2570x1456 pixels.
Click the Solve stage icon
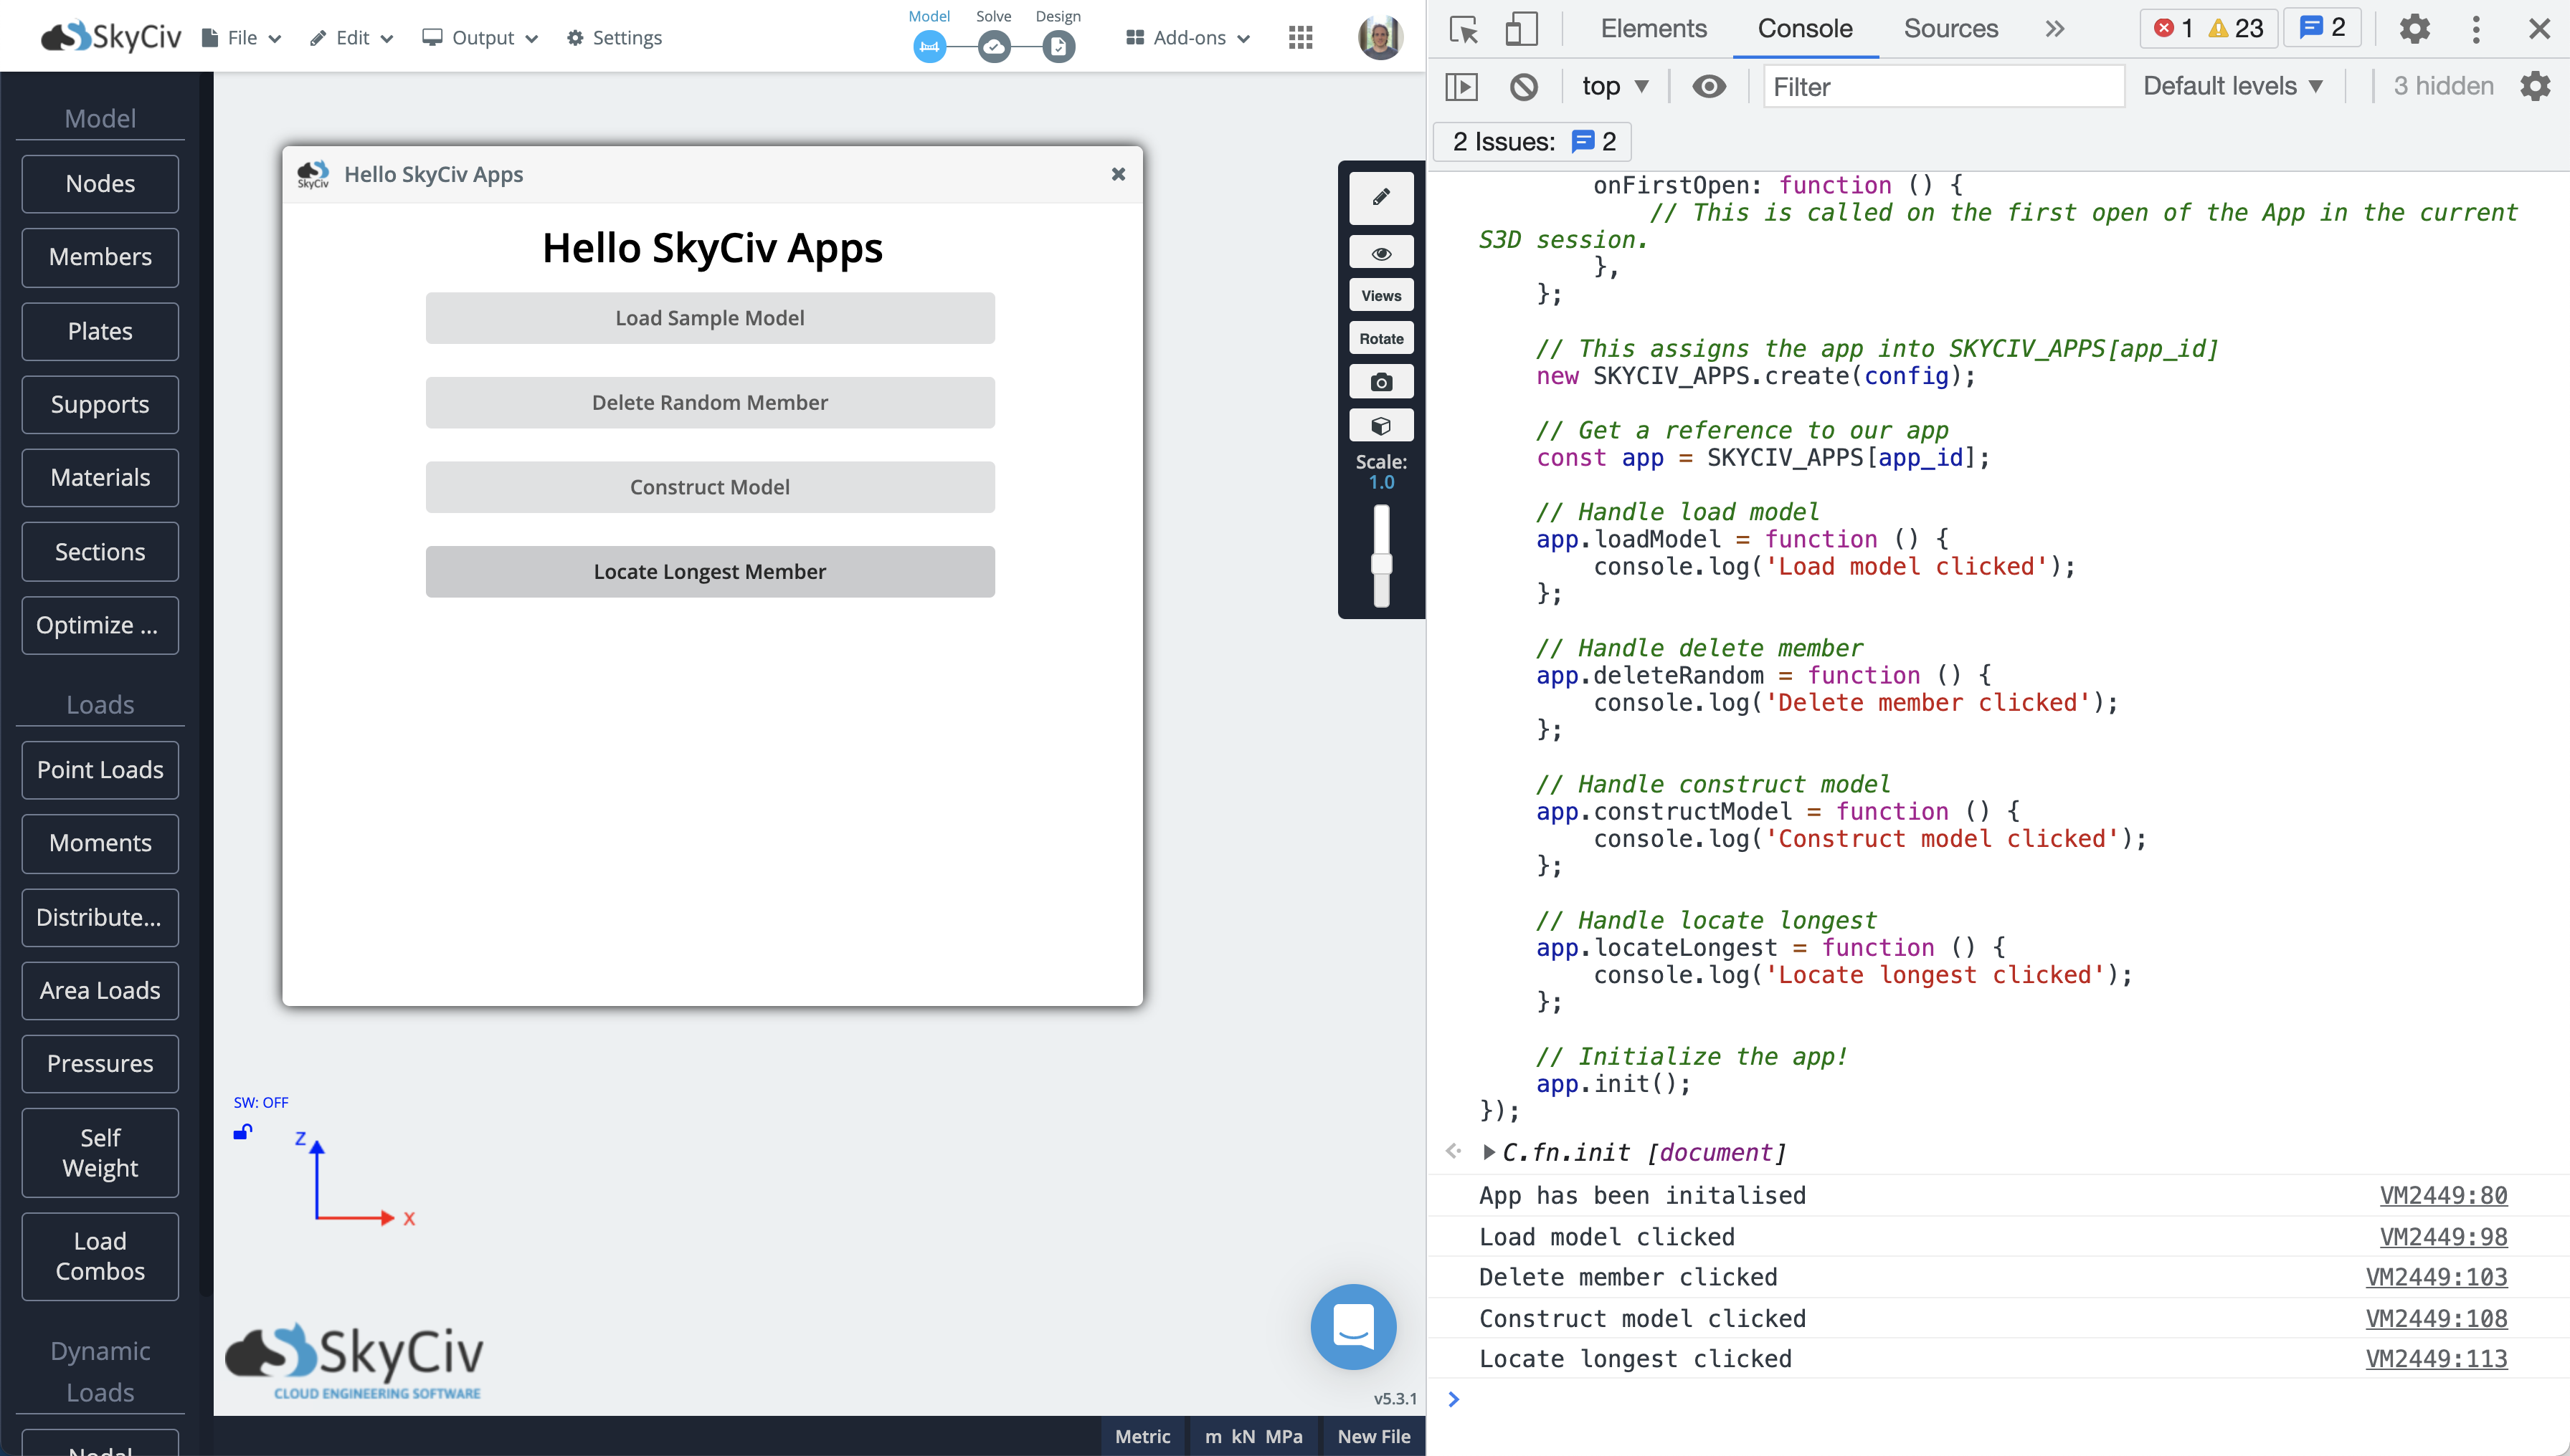click(x=992, y=46)
